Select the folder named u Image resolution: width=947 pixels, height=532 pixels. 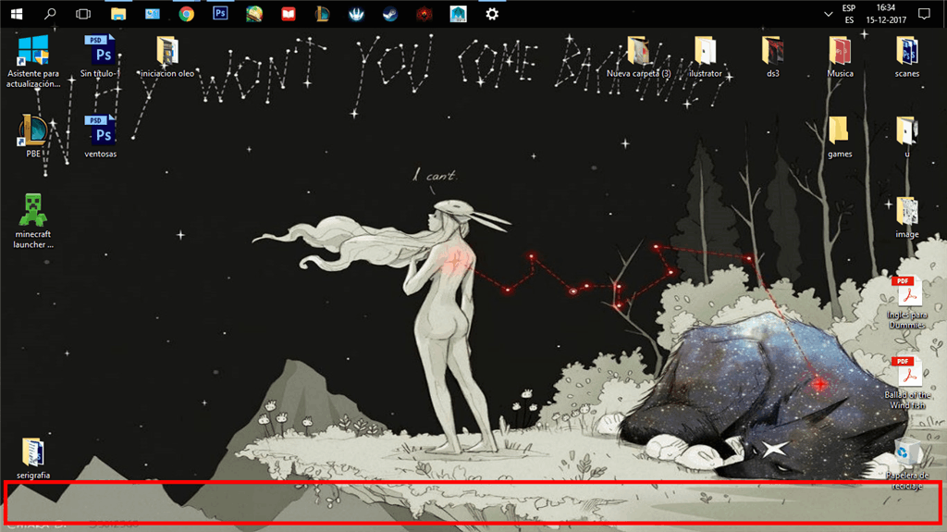tap(907, 137)
